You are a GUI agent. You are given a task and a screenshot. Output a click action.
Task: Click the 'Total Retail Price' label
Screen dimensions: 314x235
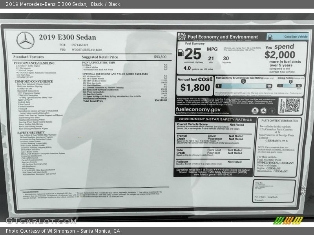(x=93, y=101)
